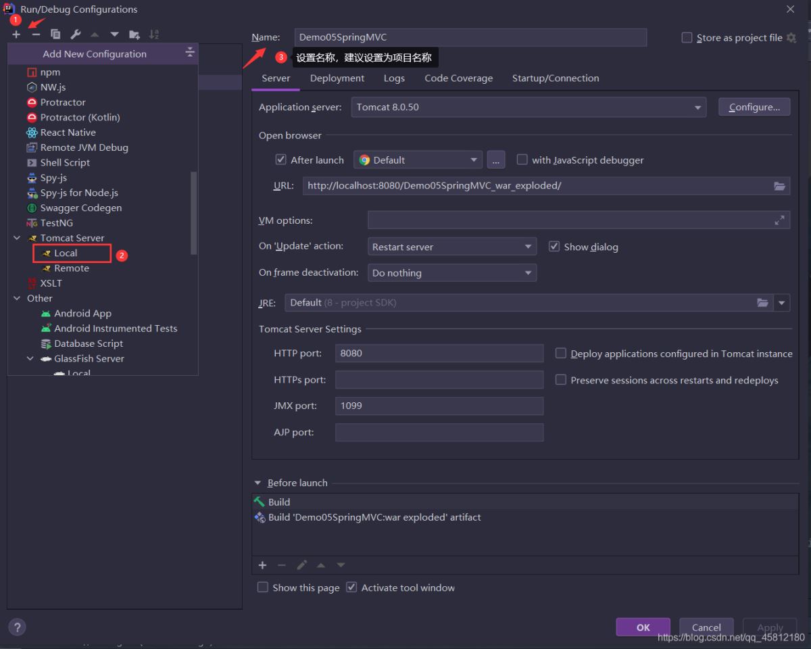Add a before launch task with plus
811x649 pixels.
click(x=263, y=565)
